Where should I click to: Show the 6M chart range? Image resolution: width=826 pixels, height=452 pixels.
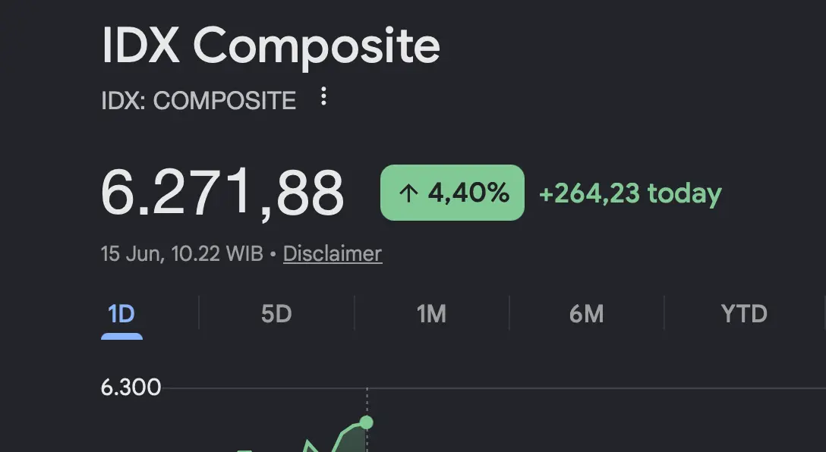coord(586,314)
